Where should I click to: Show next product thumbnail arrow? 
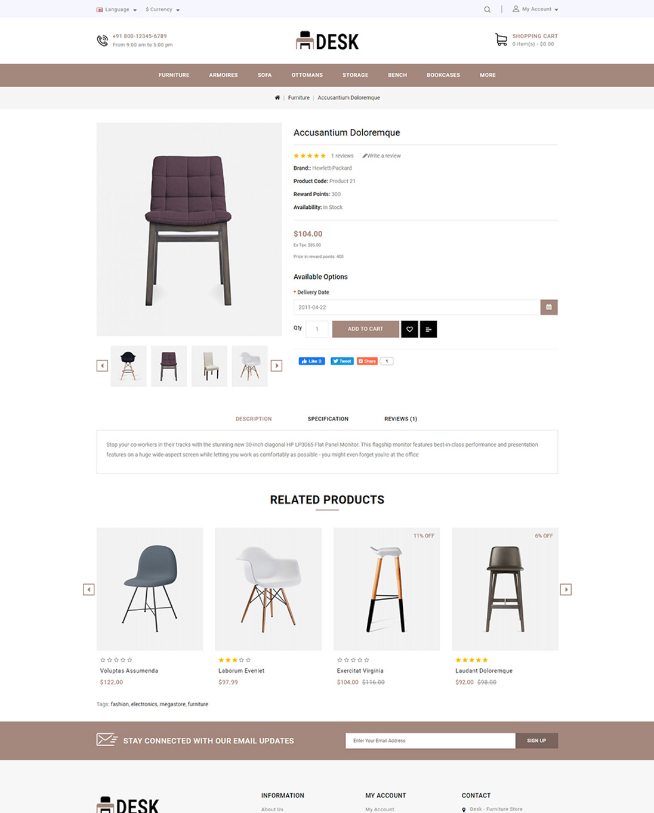(276, 366)
